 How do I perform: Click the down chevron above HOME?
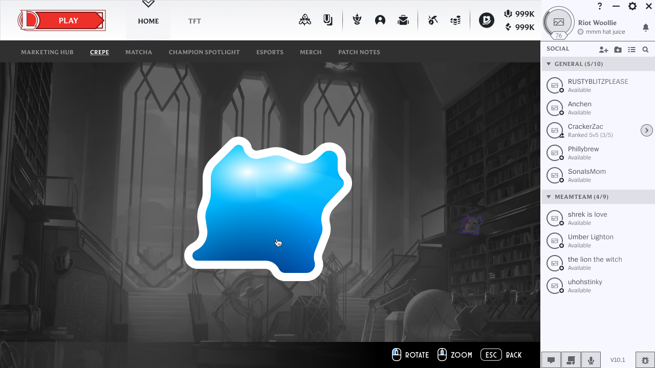point(148,4)
